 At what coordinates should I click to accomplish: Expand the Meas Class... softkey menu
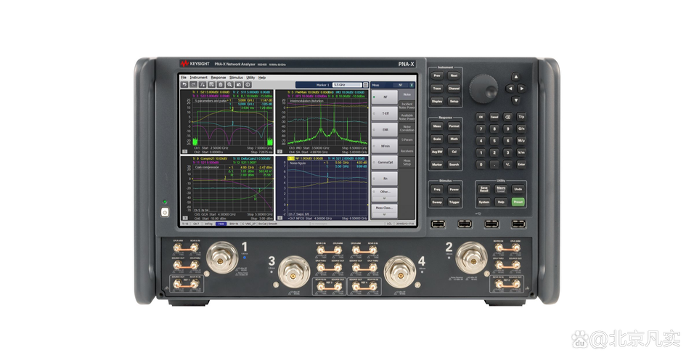pyautogui.click(x=385, y=211)
